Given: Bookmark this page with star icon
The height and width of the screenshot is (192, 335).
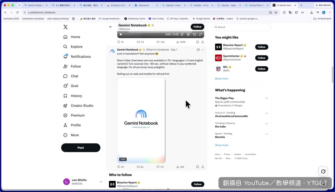Looking at the screenshot, I should (x=276, y=12).
